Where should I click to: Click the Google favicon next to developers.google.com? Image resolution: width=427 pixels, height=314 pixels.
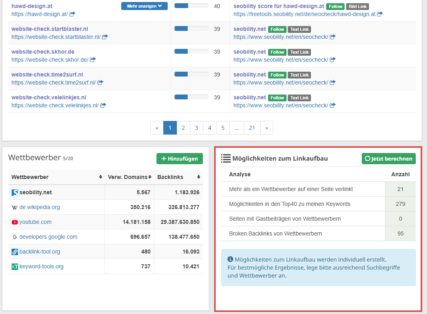[x=15, y=237]
